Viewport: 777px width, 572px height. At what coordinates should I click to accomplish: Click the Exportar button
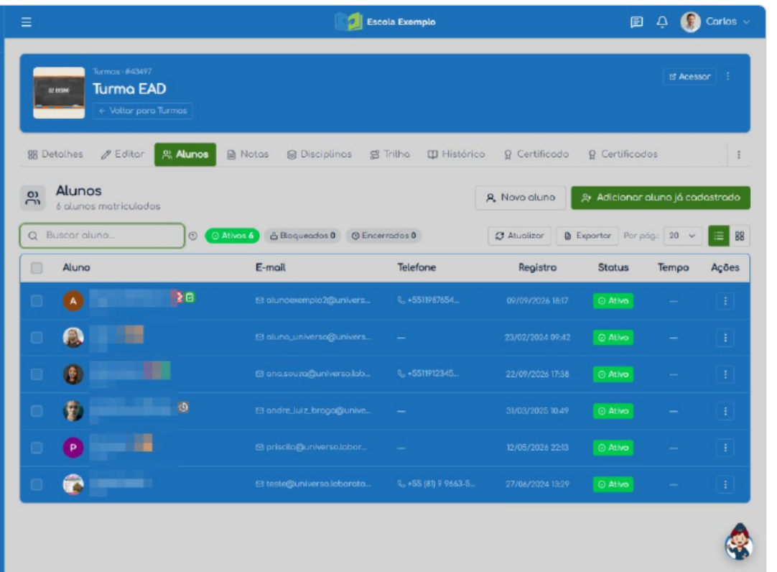587,236
